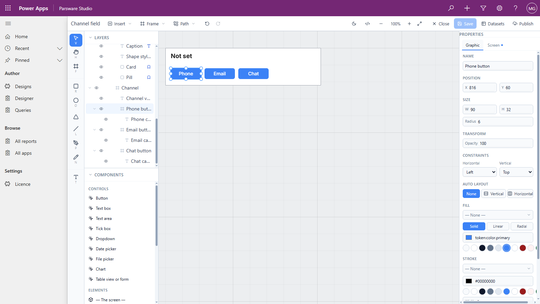Select the Line tool
This screenshot has height=304, width=540.
point(76,130)
